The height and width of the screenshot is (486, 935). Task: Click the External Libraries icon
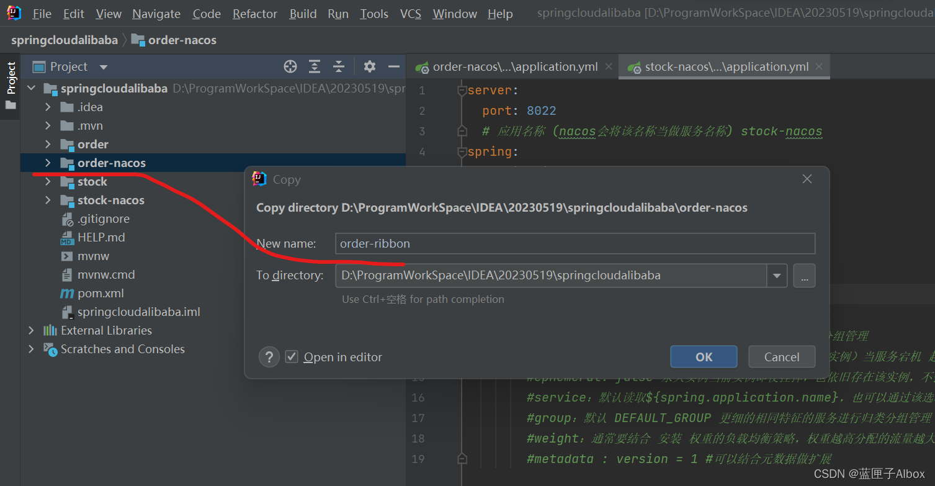tap(50, 330)
